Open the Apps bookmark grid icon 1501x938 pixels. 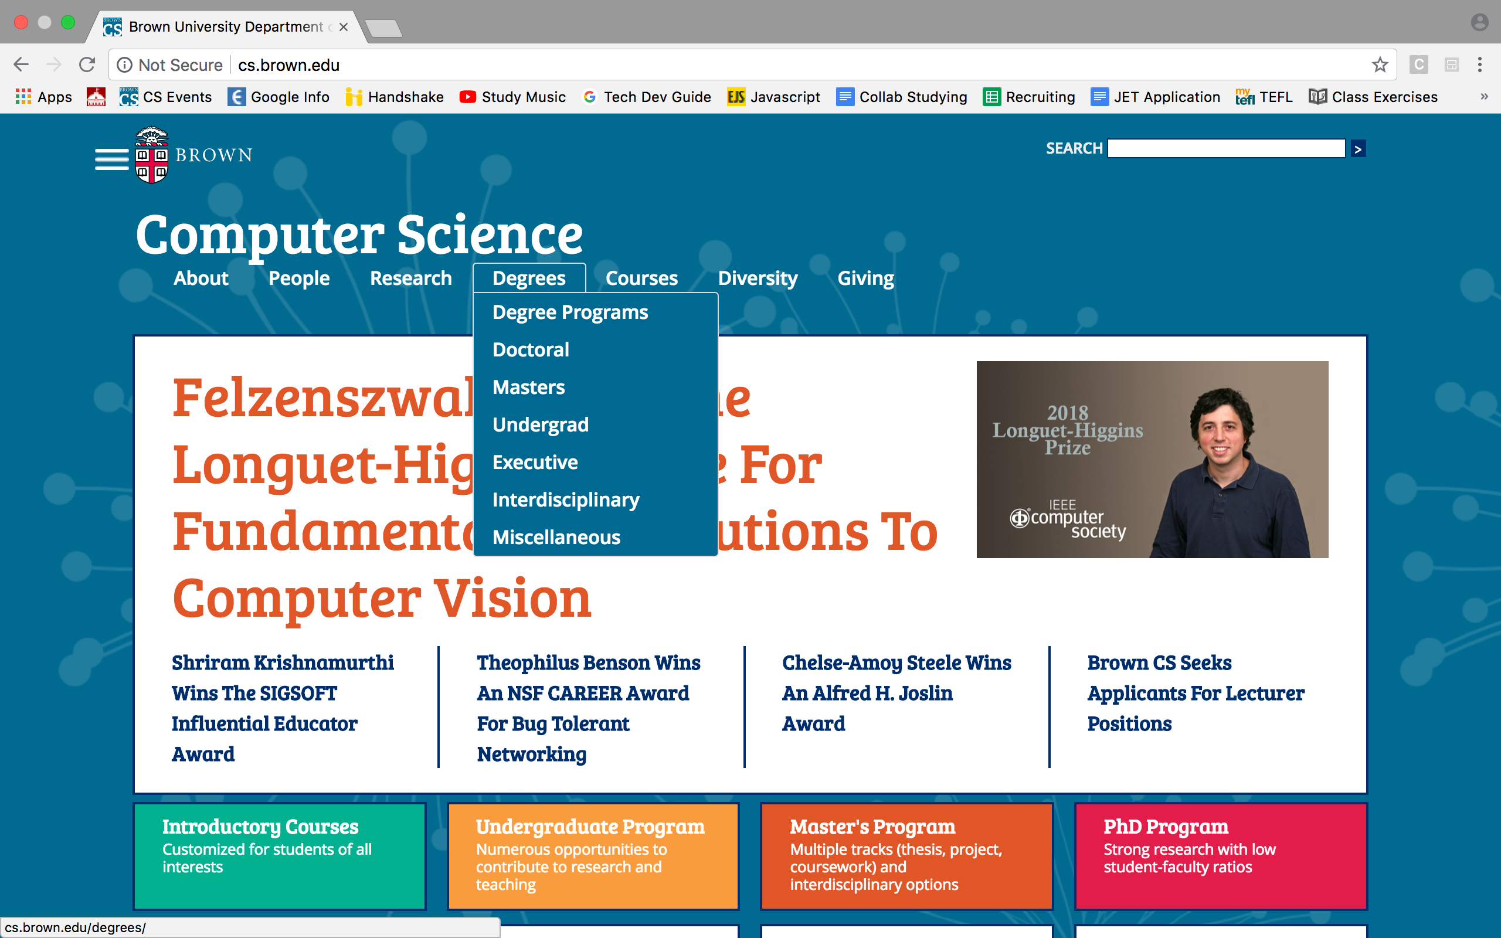coord(23,97)
